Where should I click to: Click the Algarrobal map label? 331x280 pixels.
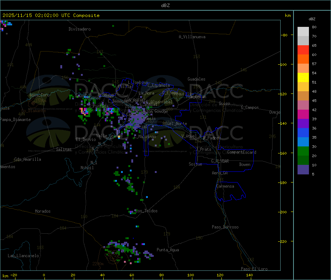[x=161, y=102]
